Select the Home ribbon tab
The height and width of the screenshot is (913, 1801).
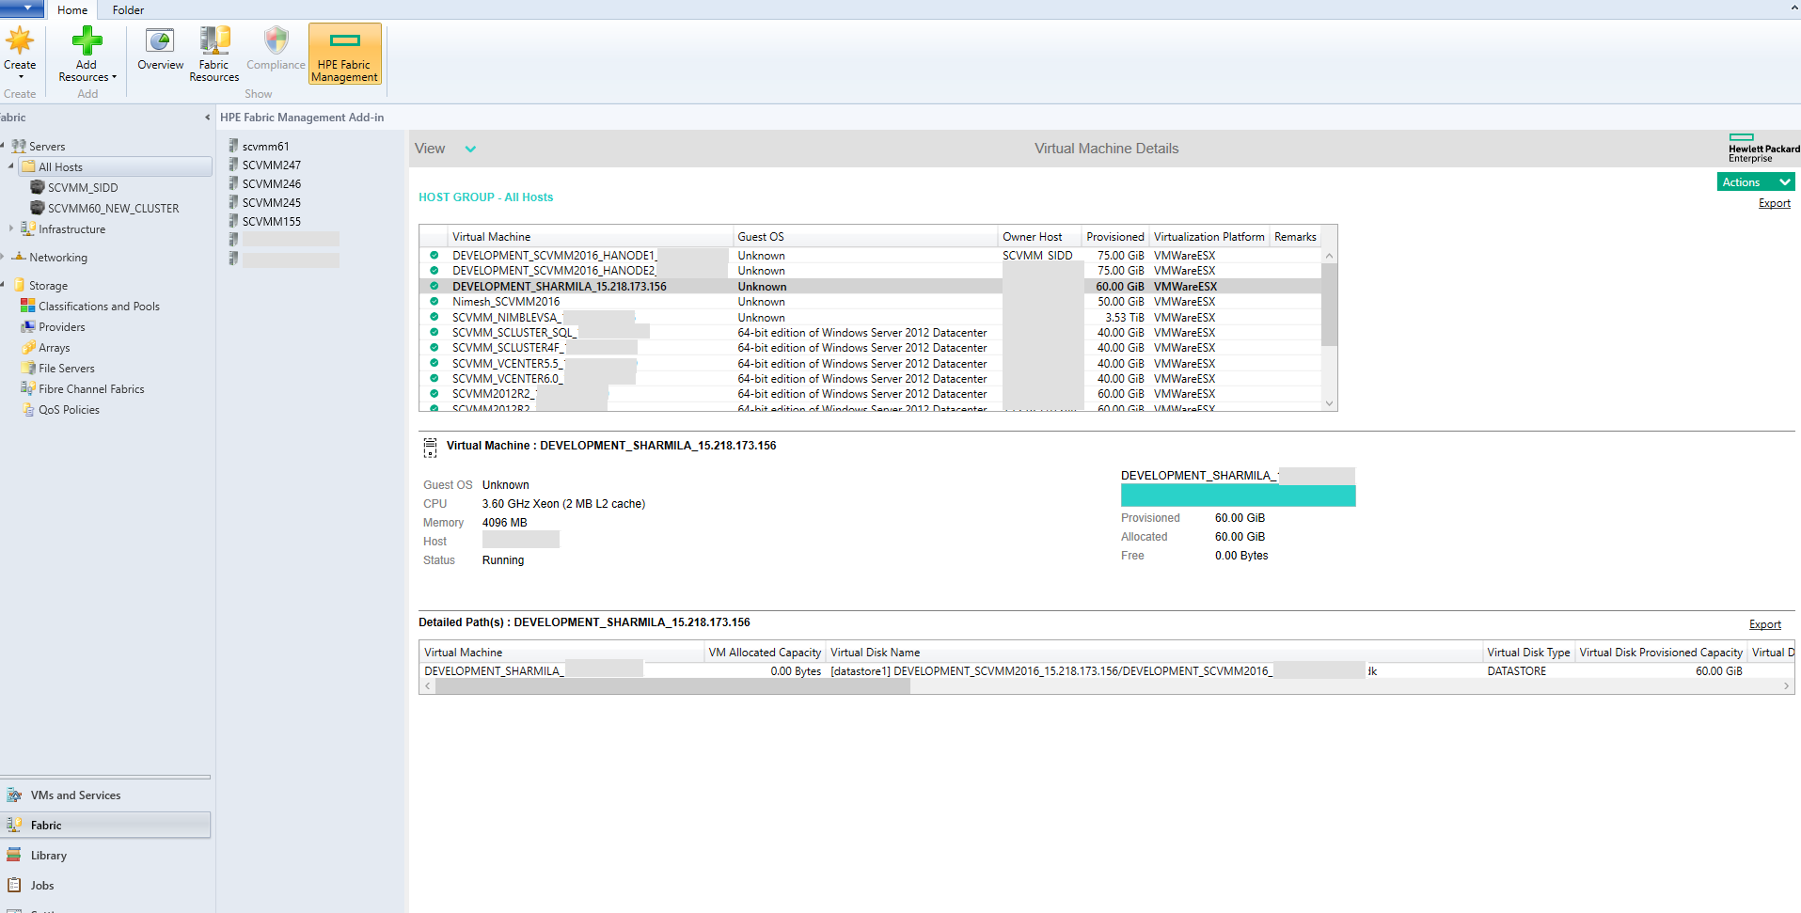71,10
